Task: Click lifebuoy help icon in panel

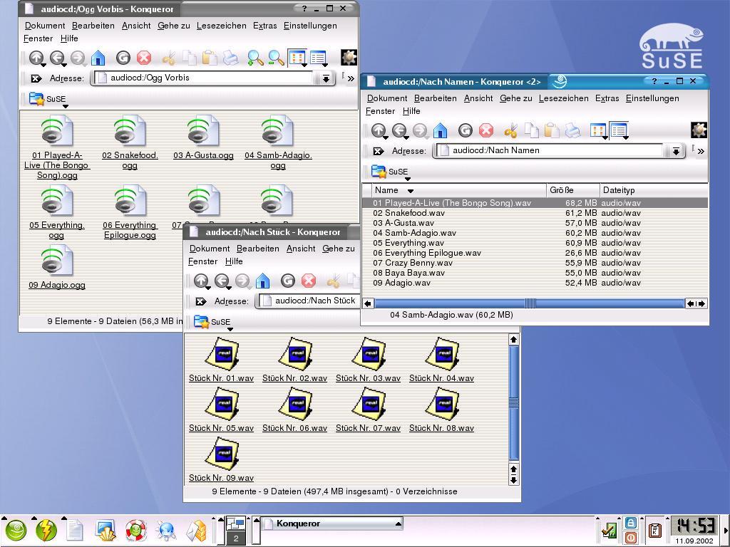Action: click(136, 531)
